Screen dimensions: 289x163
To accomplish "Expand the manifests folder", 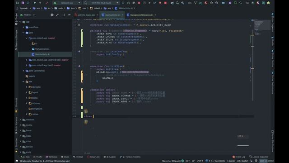I will (23, 27).
